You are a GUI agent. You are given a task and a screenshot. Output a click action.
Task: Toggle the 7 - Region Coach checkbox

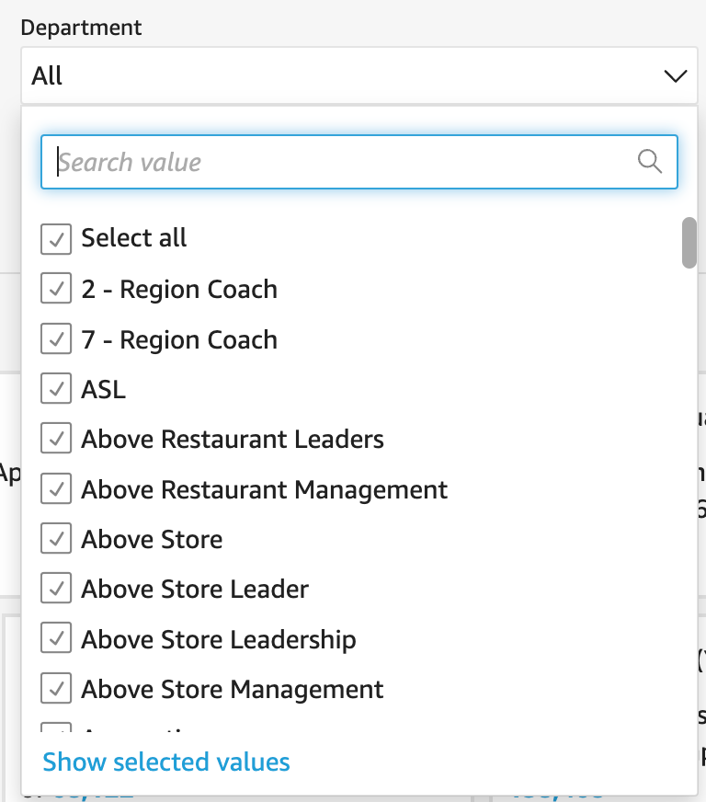[x=56, y=340]
